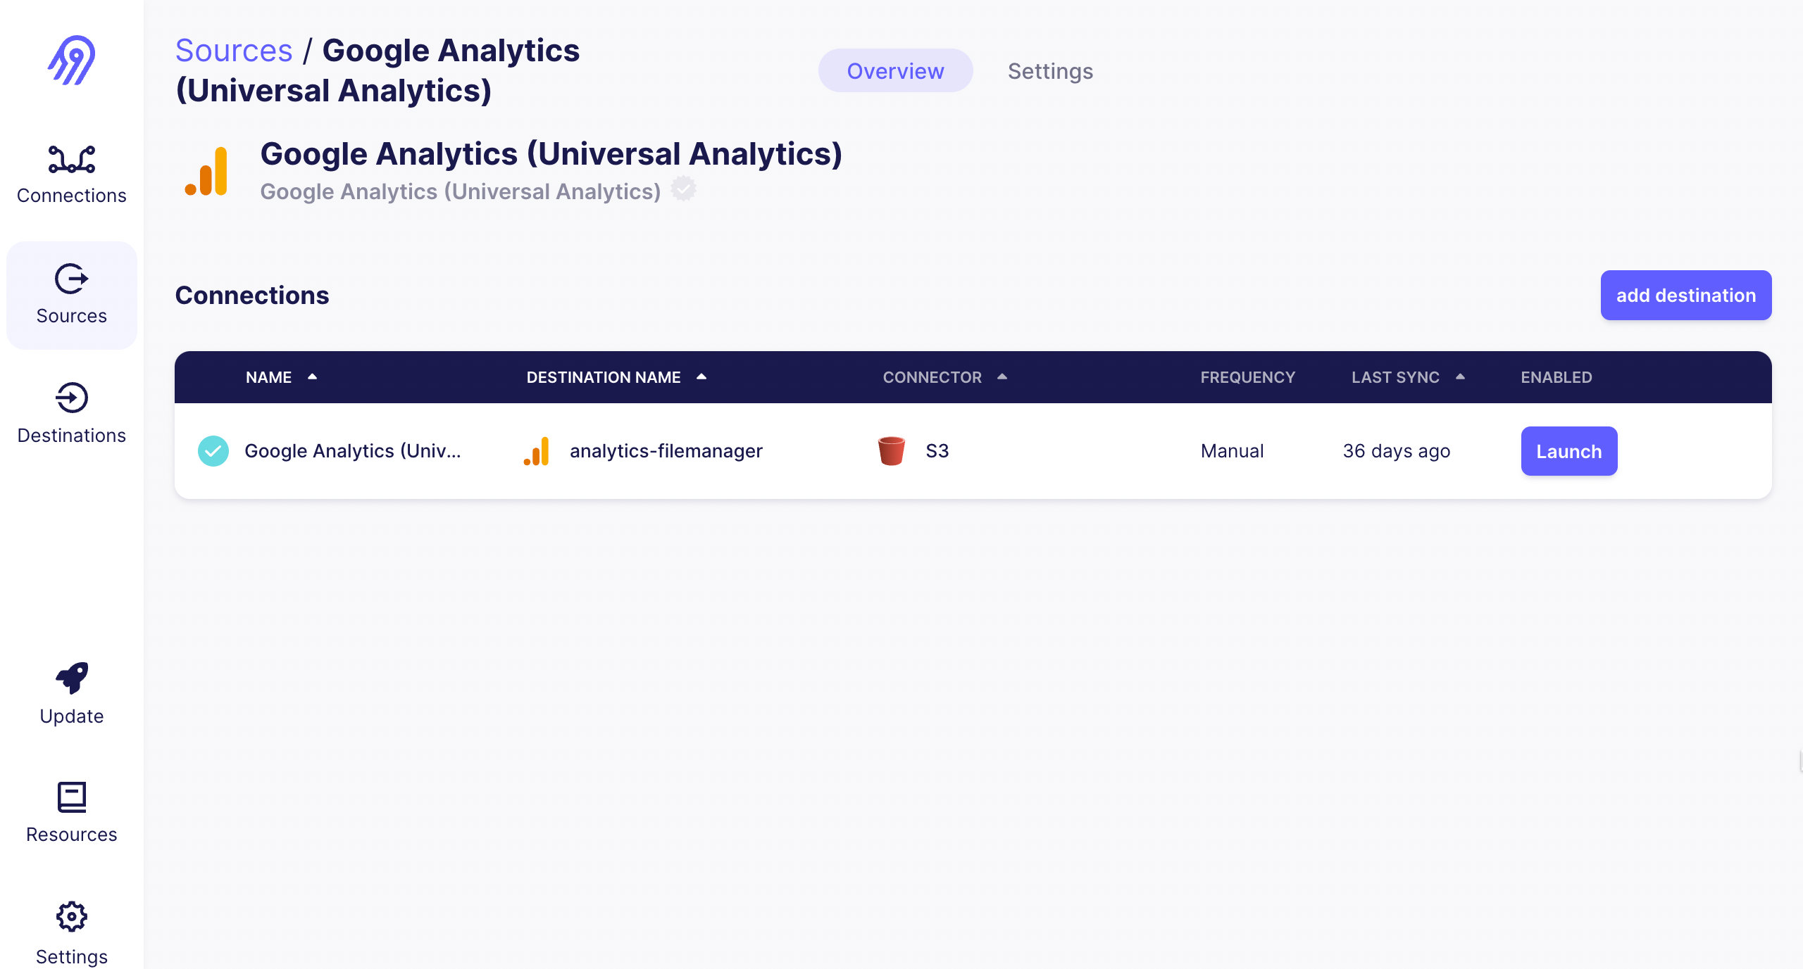Click the S3 connector text
The width and height of the screenshot is (1803, 969).
[x=937, y=451]
